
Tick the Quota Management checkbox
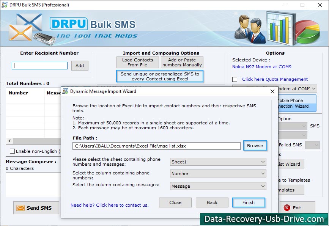point(235,80)
